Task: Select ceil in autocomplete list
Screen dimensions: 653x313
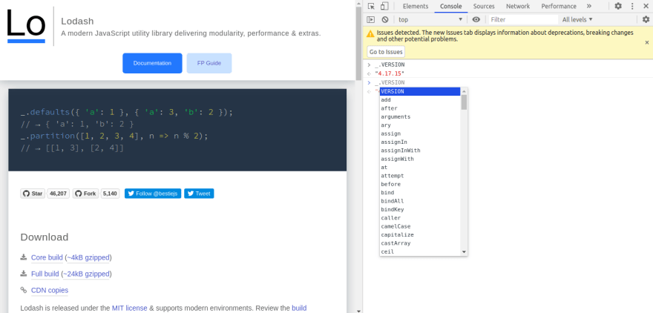Action: click(x=420, y=252)
